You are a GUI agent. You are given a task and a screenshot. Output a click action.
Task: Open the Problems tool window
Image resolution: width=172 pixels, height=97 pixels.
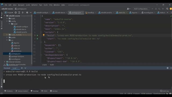[x=8, y=91]
